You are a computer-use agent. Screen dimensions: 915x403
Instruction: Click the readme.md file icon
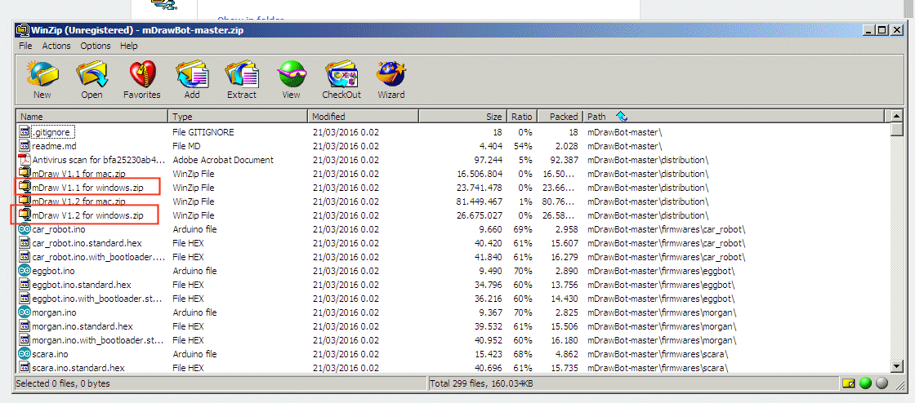pyautogui.click(x=25, y=146)
